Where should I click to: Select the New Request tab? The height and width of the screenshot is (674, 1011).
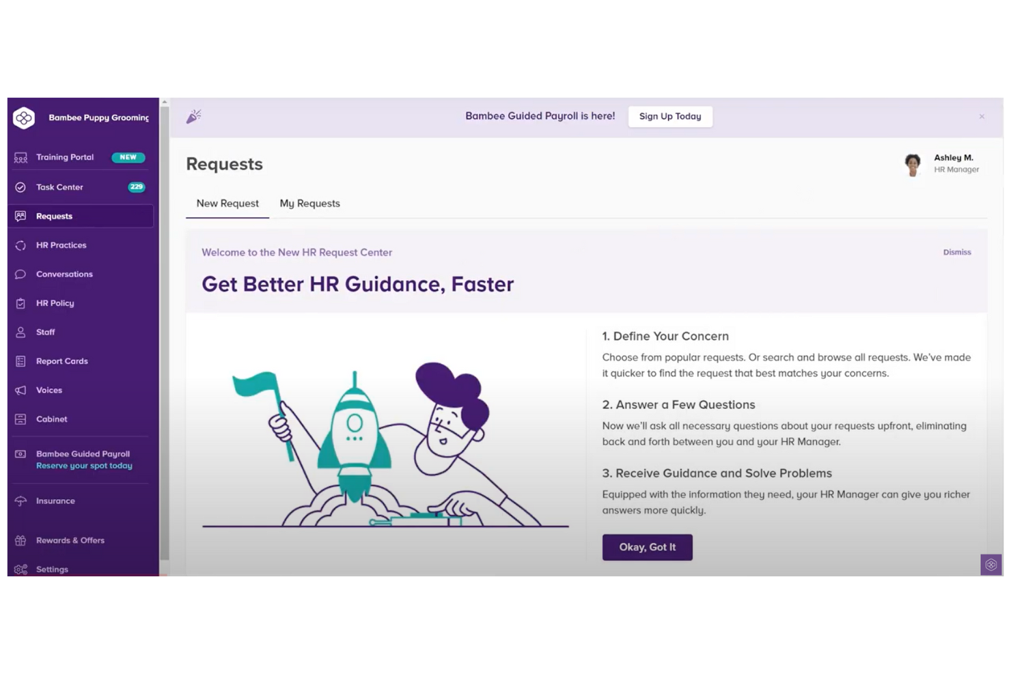coord(227,203)
